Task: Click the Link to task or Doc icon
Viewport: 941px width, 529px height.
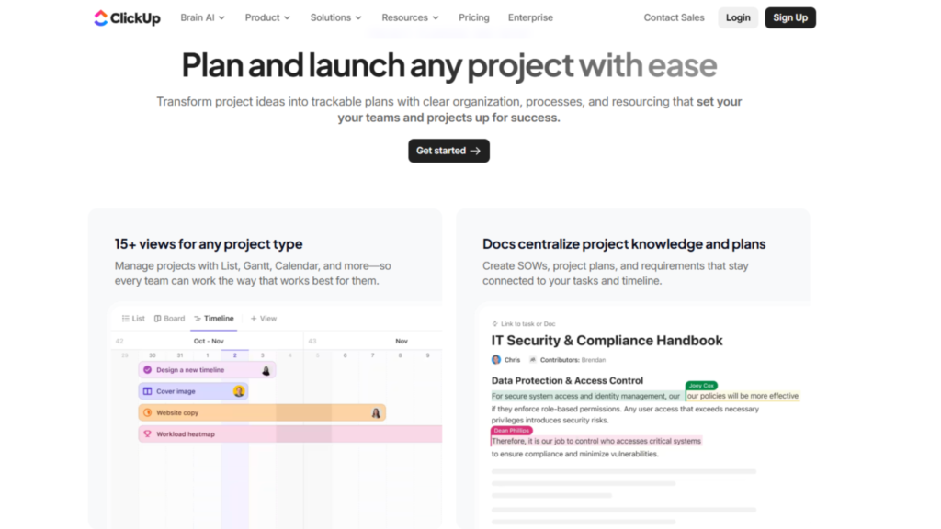Action: [x=493, y=323]
